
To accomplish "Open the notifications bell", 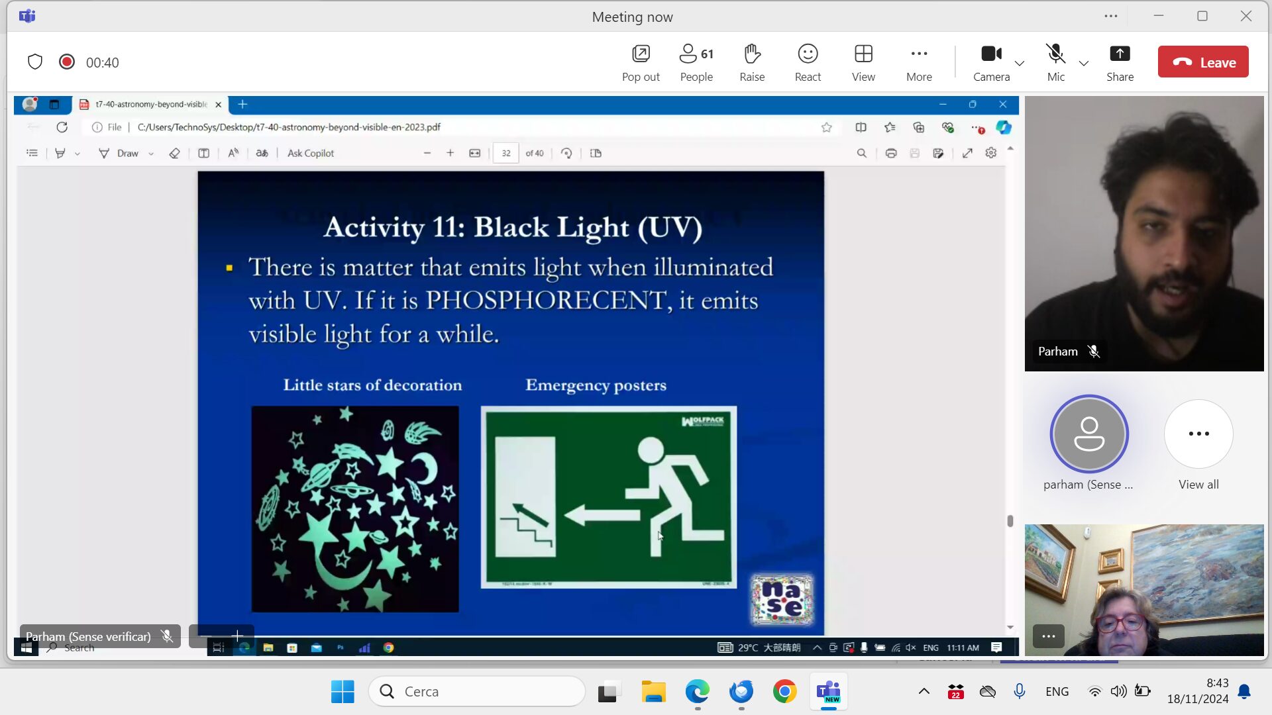I will click(x=1244, y=692).
